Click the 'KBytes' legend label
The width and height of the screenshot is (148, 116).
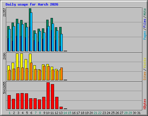[x=145, y=104]
